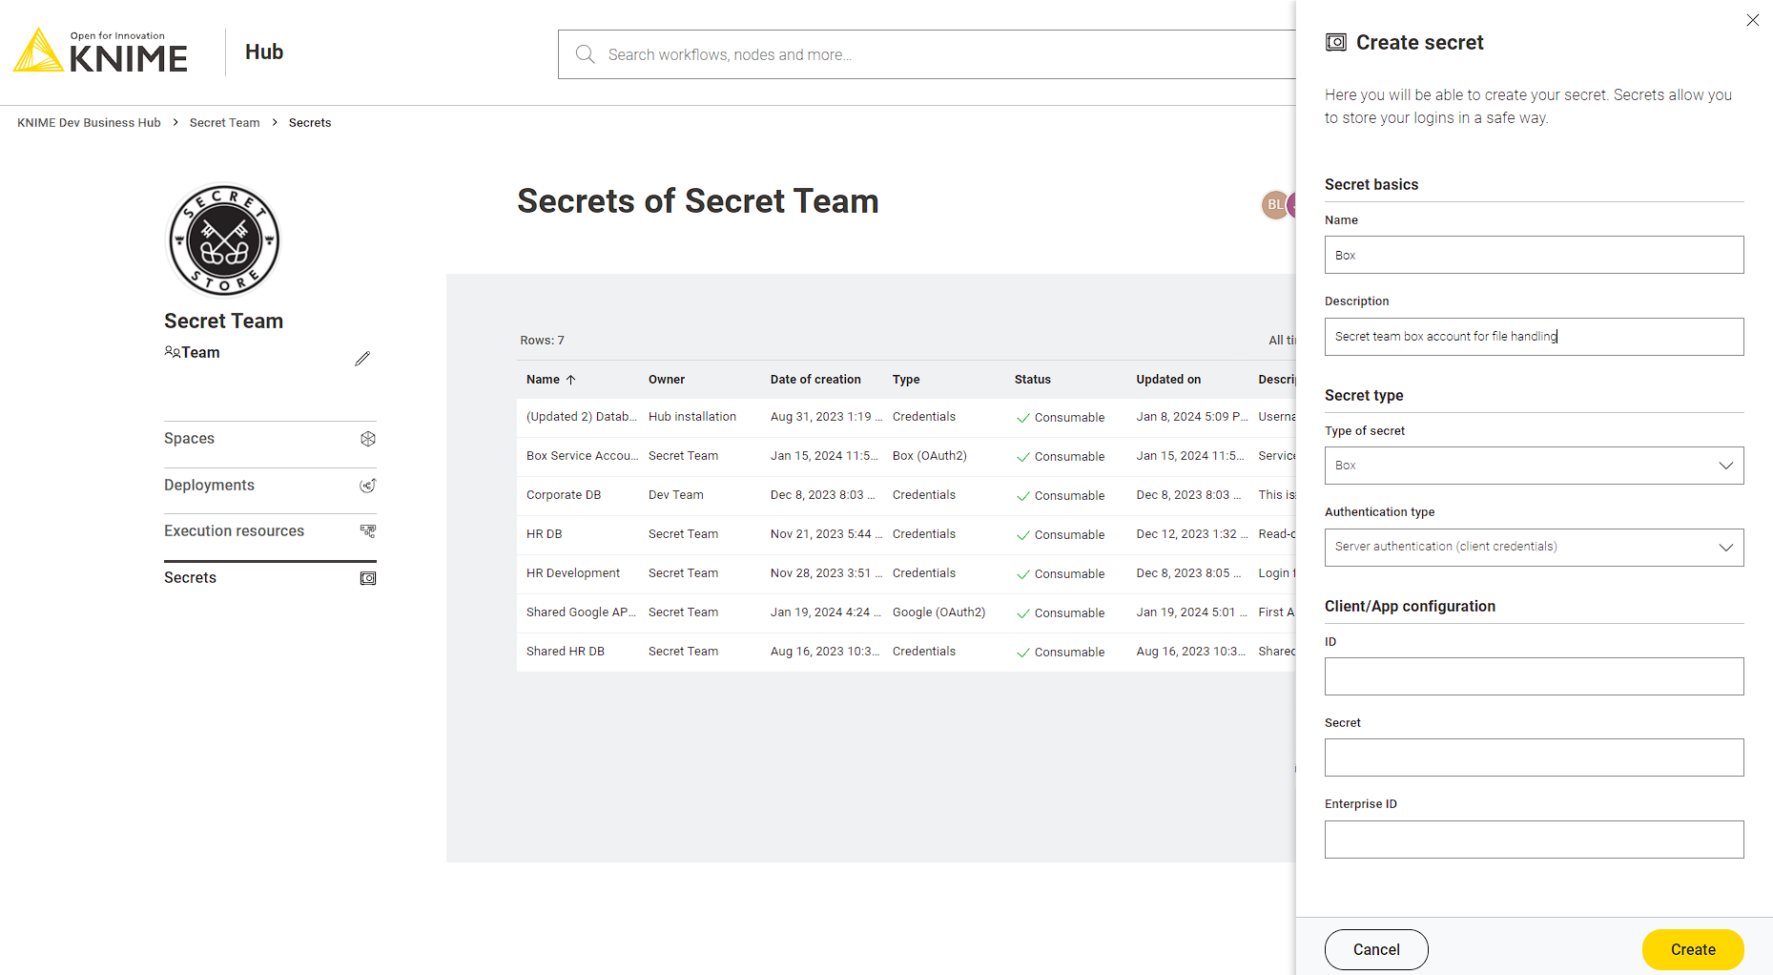
Task: Click the Hub link in the header
Action: click(264, 52)
